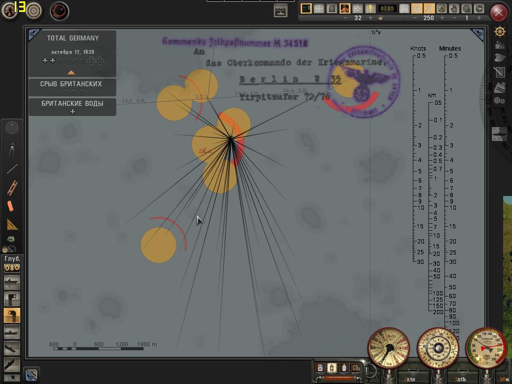Set depth on the depth gauge dial
This screenshot has height=384, width=512.
(487, 348)
